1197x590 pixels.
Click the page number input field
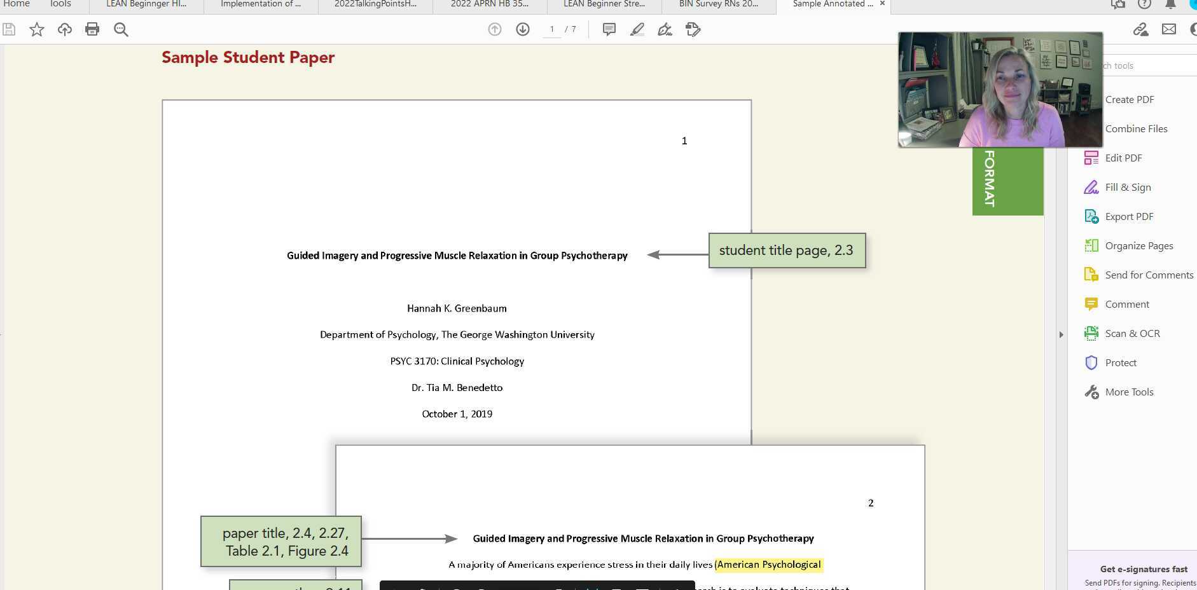point(551,29)
